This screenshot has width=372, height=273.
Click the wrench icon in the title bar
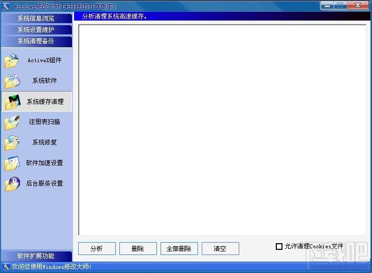tap(6, 6)
